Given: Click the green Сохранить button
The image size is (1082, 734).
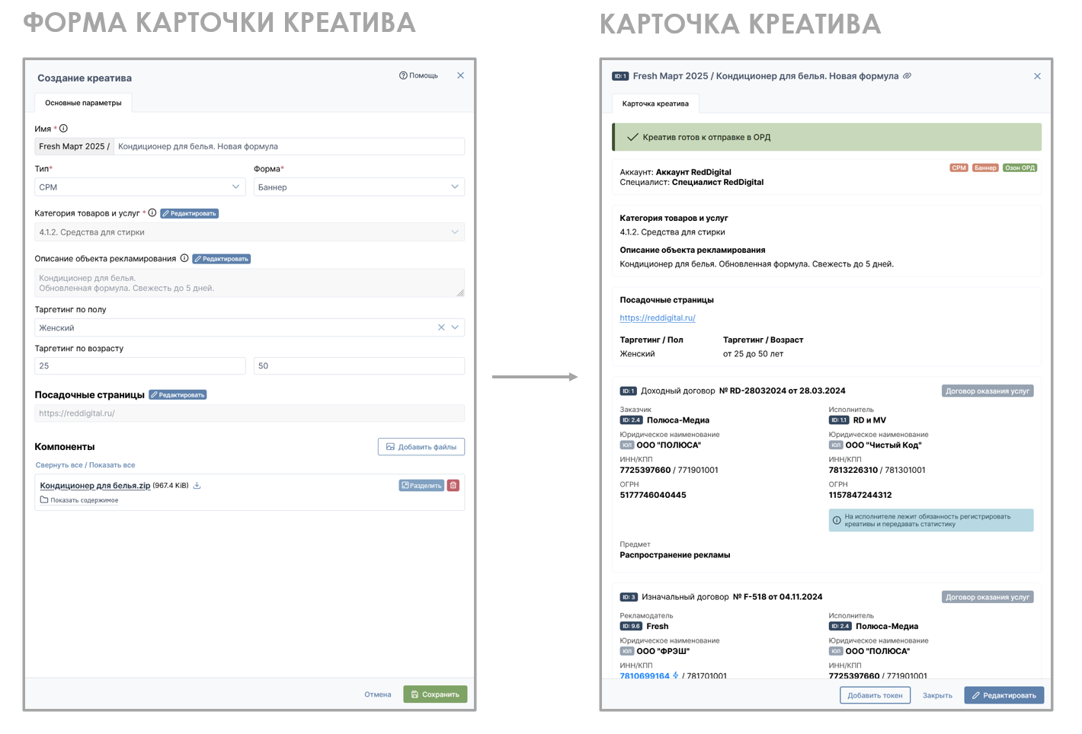Looking at the screenshot, I should pyautogui.click(x=434, y=694).
